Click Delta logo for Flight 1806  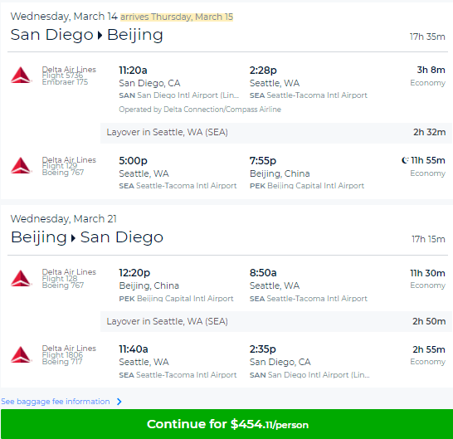(21, 354)
